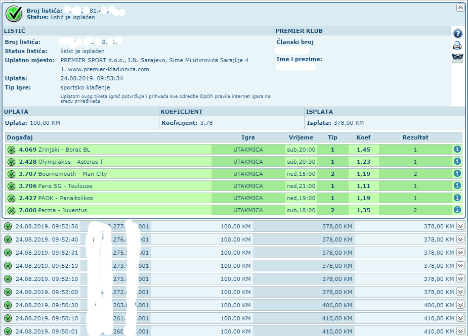Click the 1,35 odds for Parma - Juventus

pyautogui.click(x=364, y=210)
